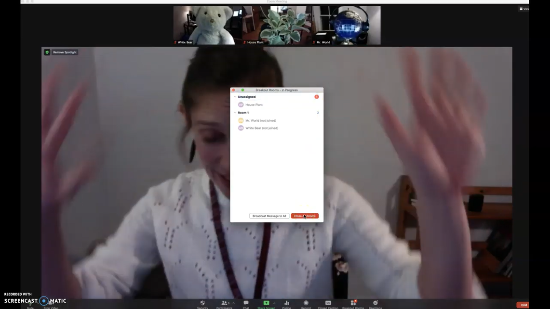550x309 pixels.
Task: Collapse the Room 1 section chevron
Action: tap(235, 113)
